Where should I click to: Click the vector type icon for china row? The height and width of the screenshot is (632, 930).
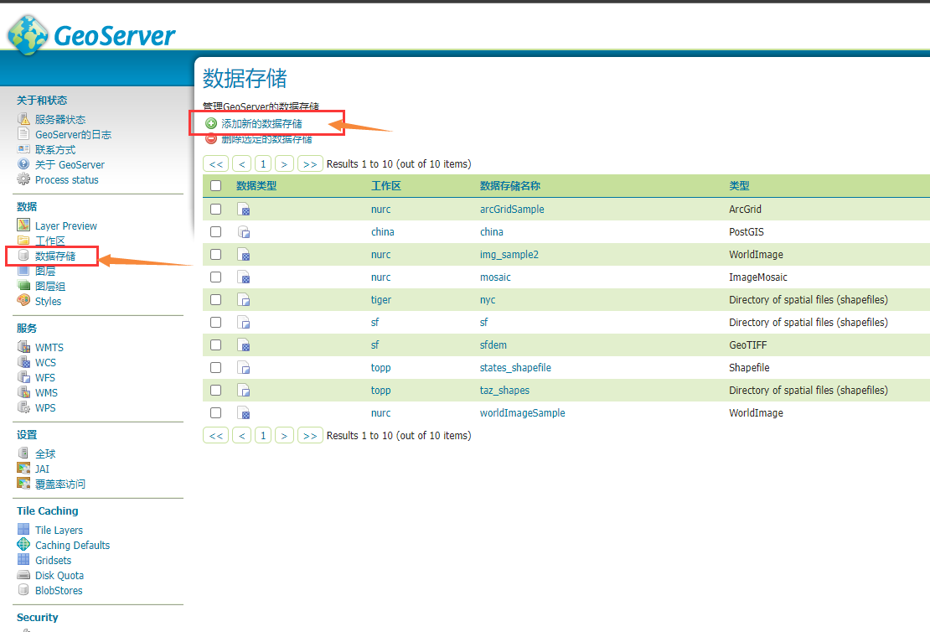pos(243,231)
